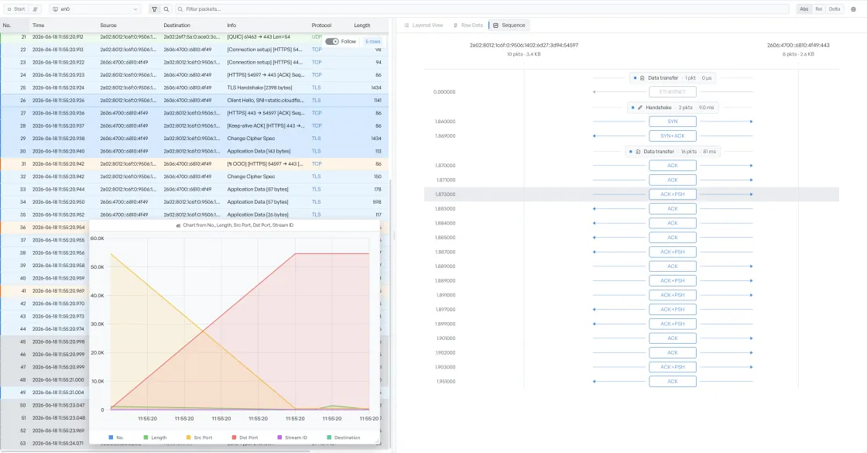Image resolution: width=867 pixels, height=453 pixels.
Task: Click the filter funnel icon
Action: click(154, 9)
